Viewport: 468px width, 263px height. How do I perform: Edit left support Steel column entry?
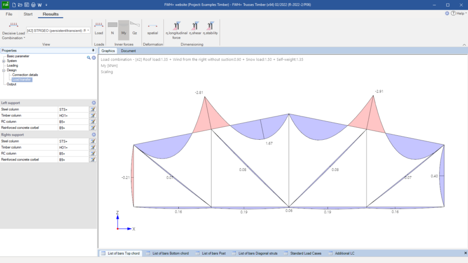click(x=93, y=110)
